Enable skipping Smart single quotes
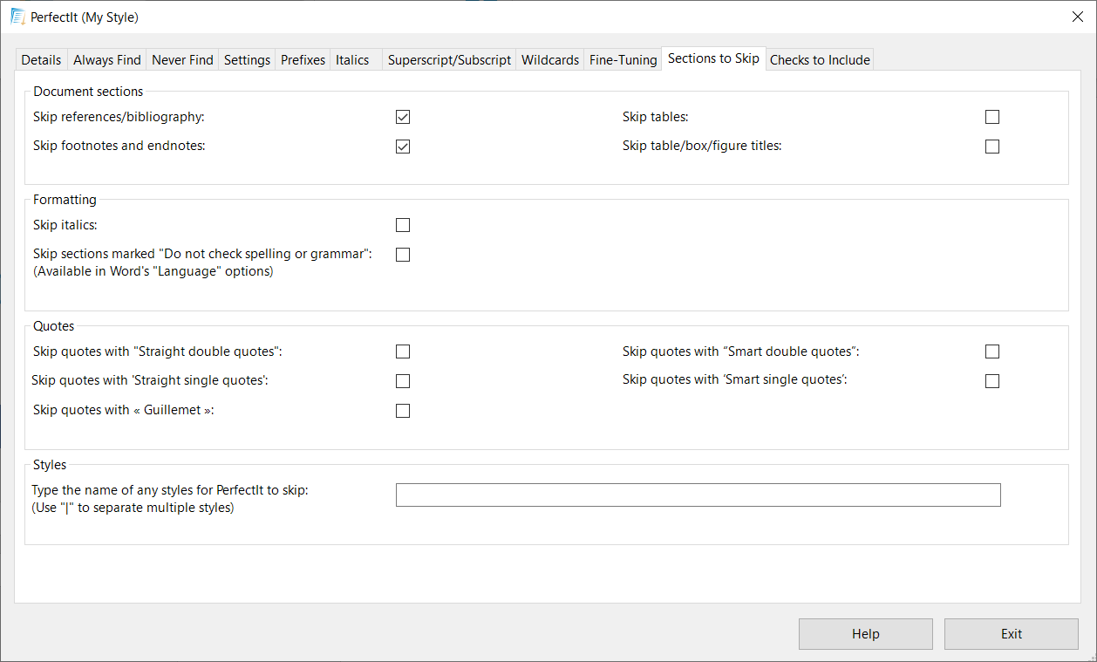This screenshot has width=1097, height=662. click(x=991, y=381)
